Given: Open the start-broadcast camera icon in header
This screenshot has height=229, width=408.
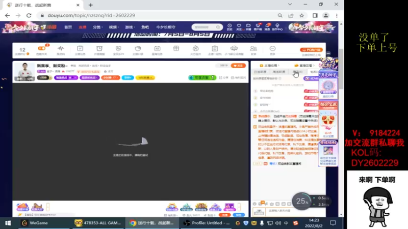Looking at the screenshot, I should 248,27.
